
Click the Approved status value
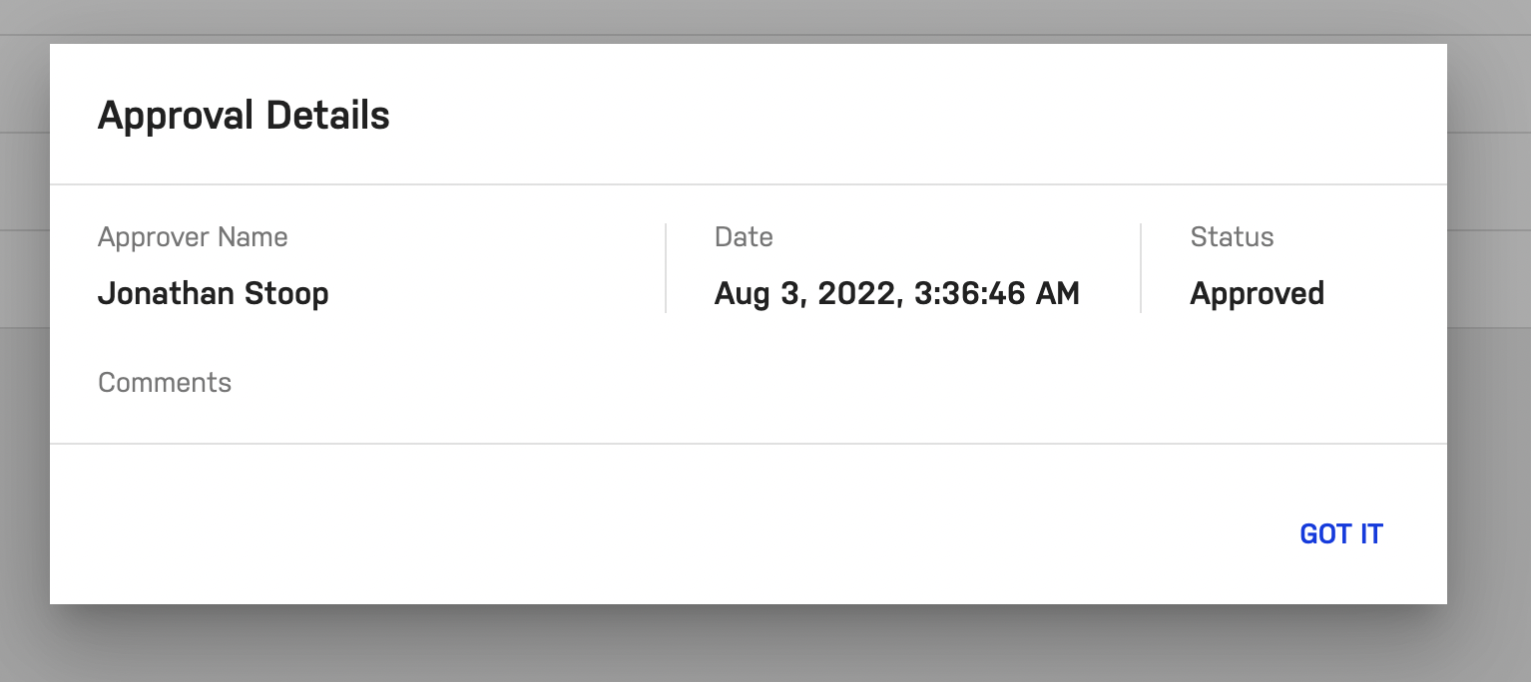point(1257,294)
